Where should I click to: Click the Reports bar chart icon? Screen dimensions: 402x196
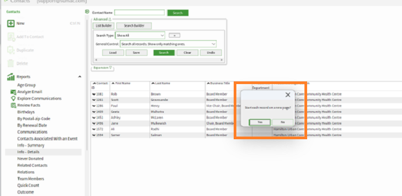pos(11,77)
